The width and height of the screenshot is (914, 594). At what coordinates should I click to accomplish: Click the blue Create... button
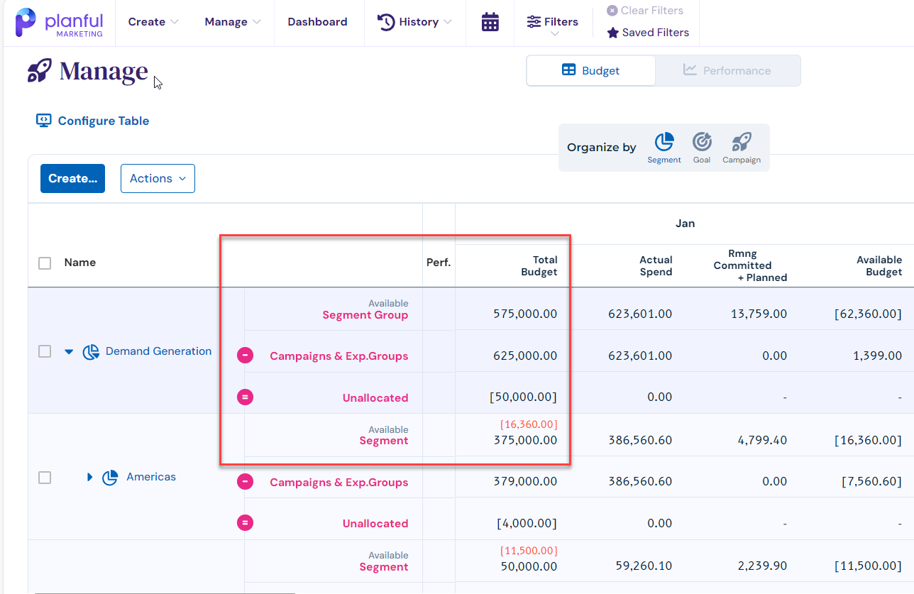click(x=72, y=179)
